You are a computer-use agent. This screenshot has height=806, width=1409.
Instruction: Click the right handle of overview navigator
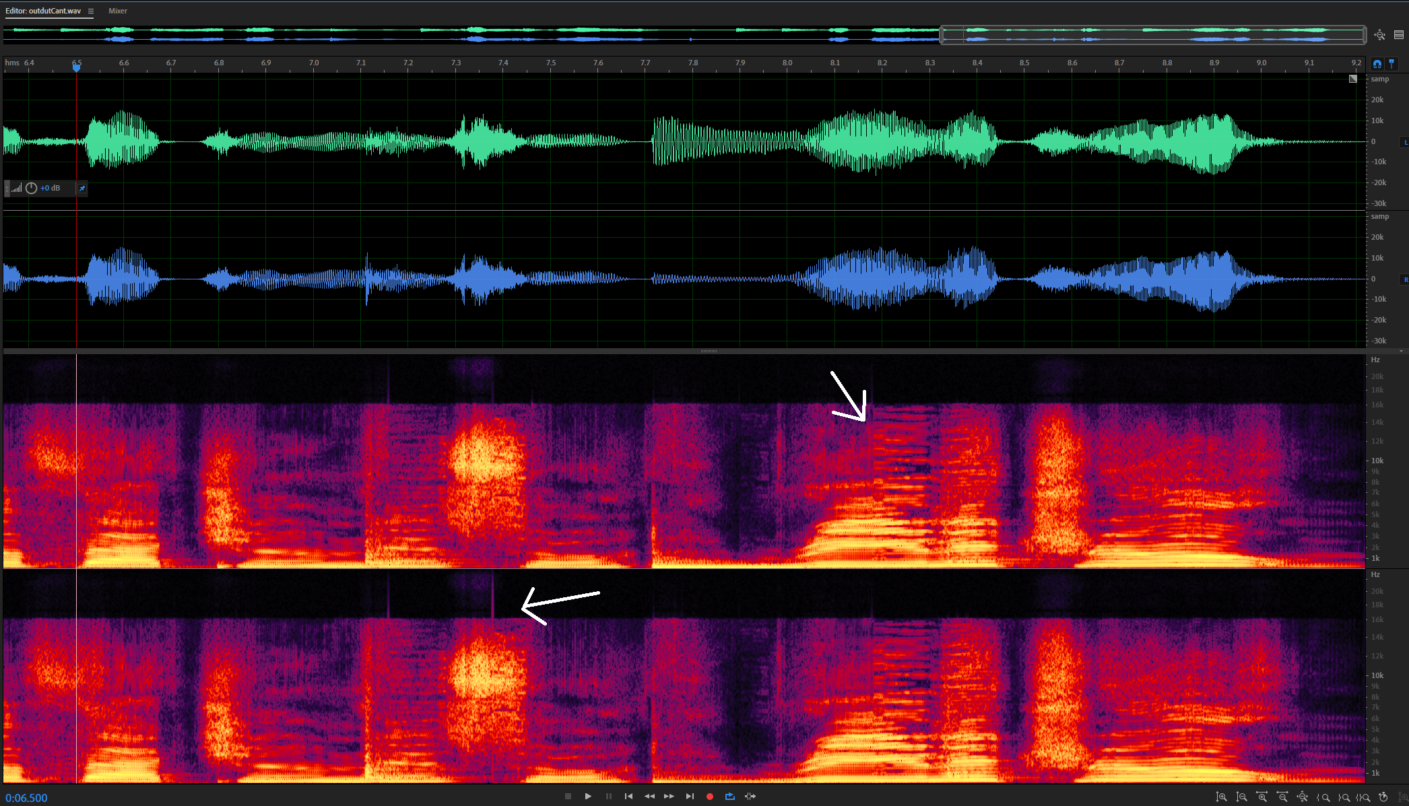point(1365,35)
